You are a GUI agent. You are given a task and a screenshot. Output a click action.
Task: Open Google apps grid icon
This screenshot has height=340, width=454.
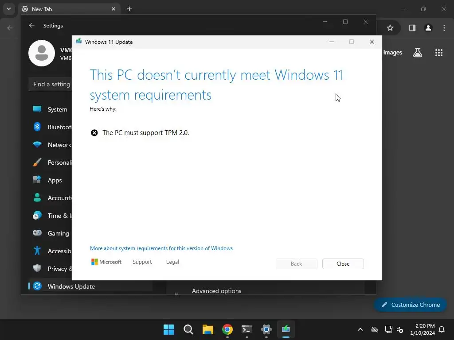[439, 53]
